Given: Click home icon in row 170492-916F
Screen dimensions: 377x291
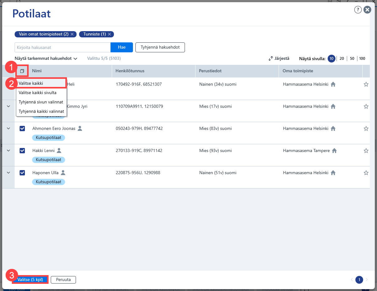Looking at the screenshot, I should pos(333,84).
